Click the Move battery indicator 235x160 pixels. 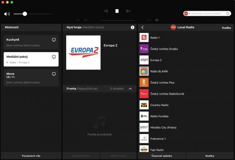(10, 77)
